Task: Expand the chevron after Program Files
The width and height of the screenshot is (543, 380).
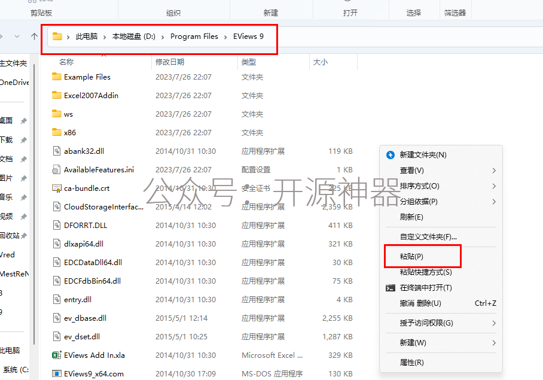Action: [225, 37]
